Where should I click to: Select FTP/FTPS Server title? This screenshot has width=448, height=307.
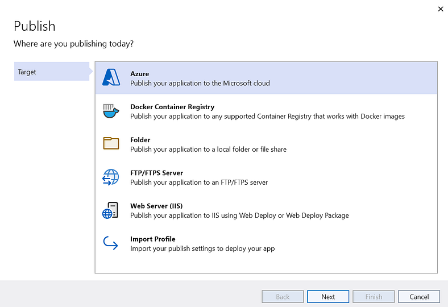pyautogui.click(x=156, y=173)
